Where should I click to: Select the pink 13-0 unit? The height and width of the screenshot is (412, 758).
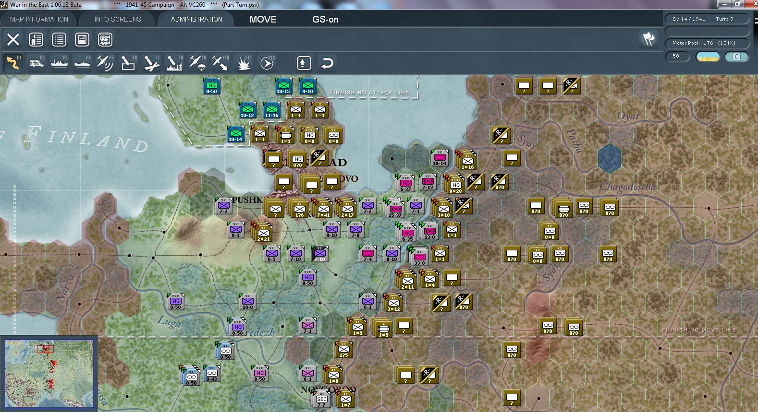click(x=429, y=232)
